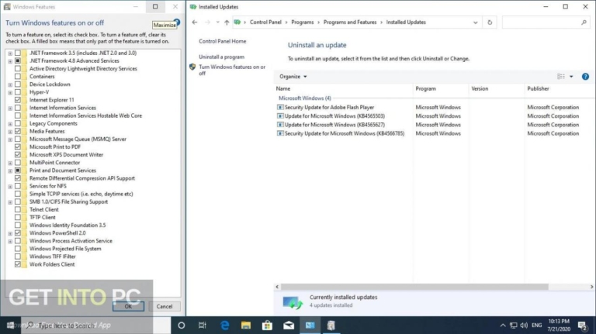Open Turn Windows features on or off link
Viewport: 596px width, 334px height.
[232, 71]
